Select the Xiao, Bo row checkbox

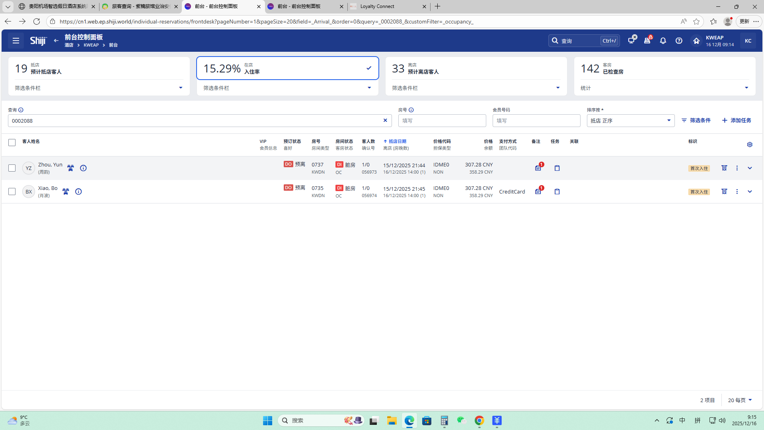click(x=12, y=192)
